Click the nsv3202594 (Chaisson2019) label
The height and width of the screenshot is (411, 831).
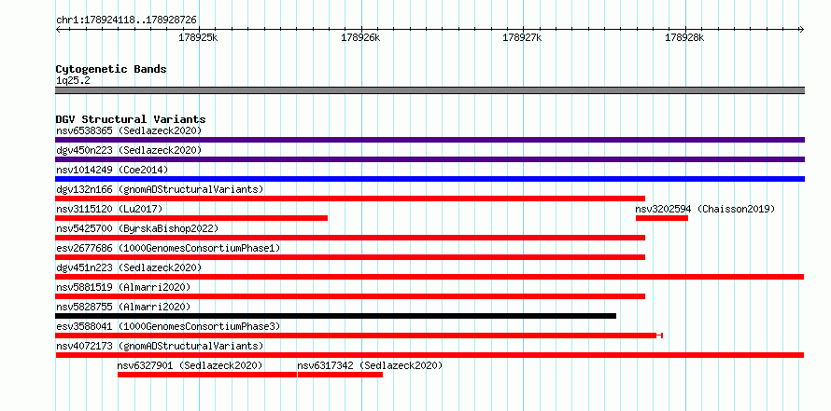(705, 209)
